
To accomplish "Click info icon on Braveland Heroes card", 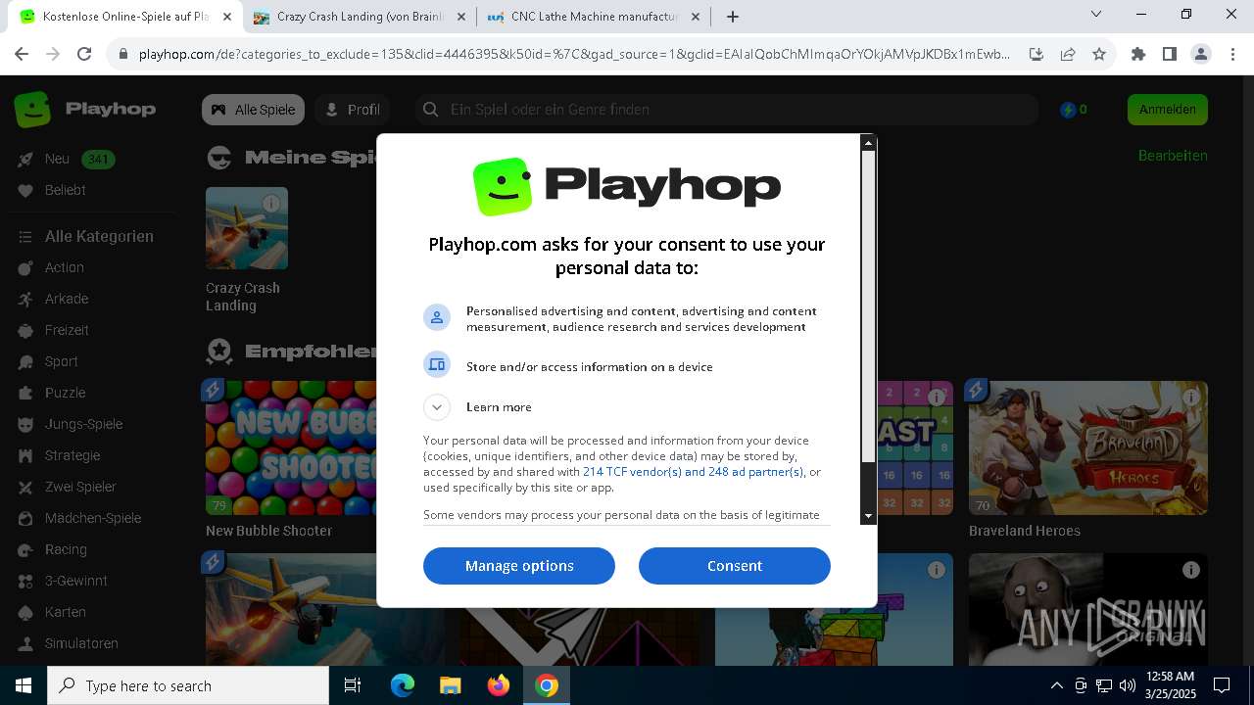I will click(1191, 398).
